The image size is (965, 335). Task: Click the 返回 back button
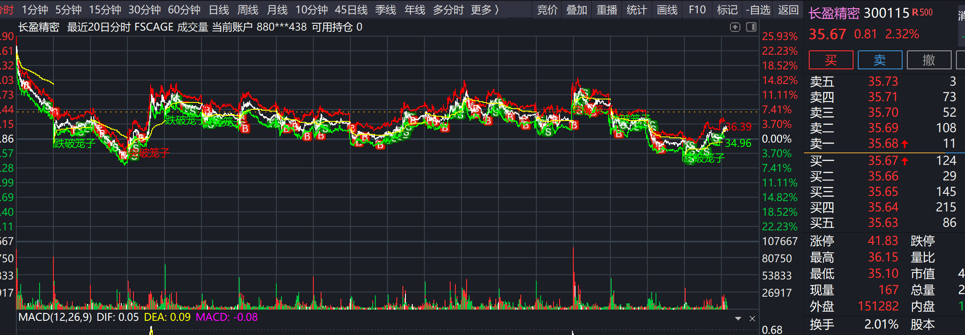[789, 9]
